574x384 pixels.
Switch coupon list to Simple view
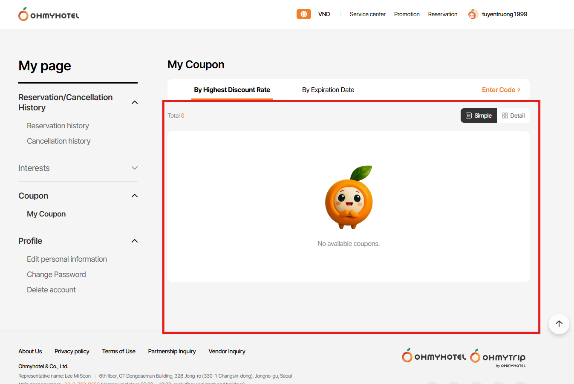point(479,115)
